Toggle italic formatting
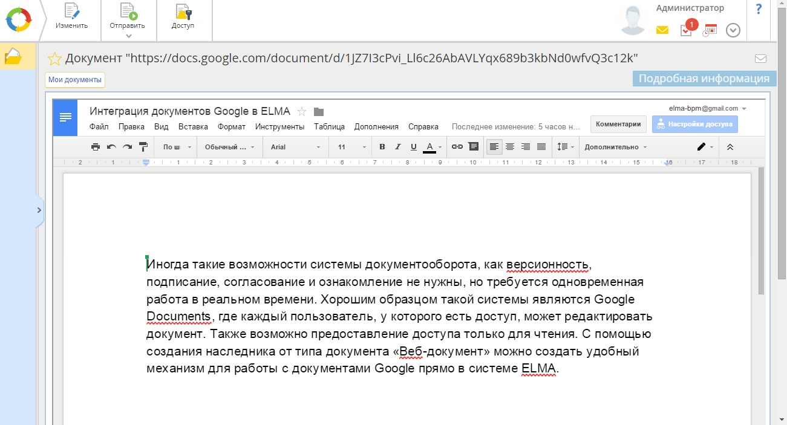 (x=397, y=147)
